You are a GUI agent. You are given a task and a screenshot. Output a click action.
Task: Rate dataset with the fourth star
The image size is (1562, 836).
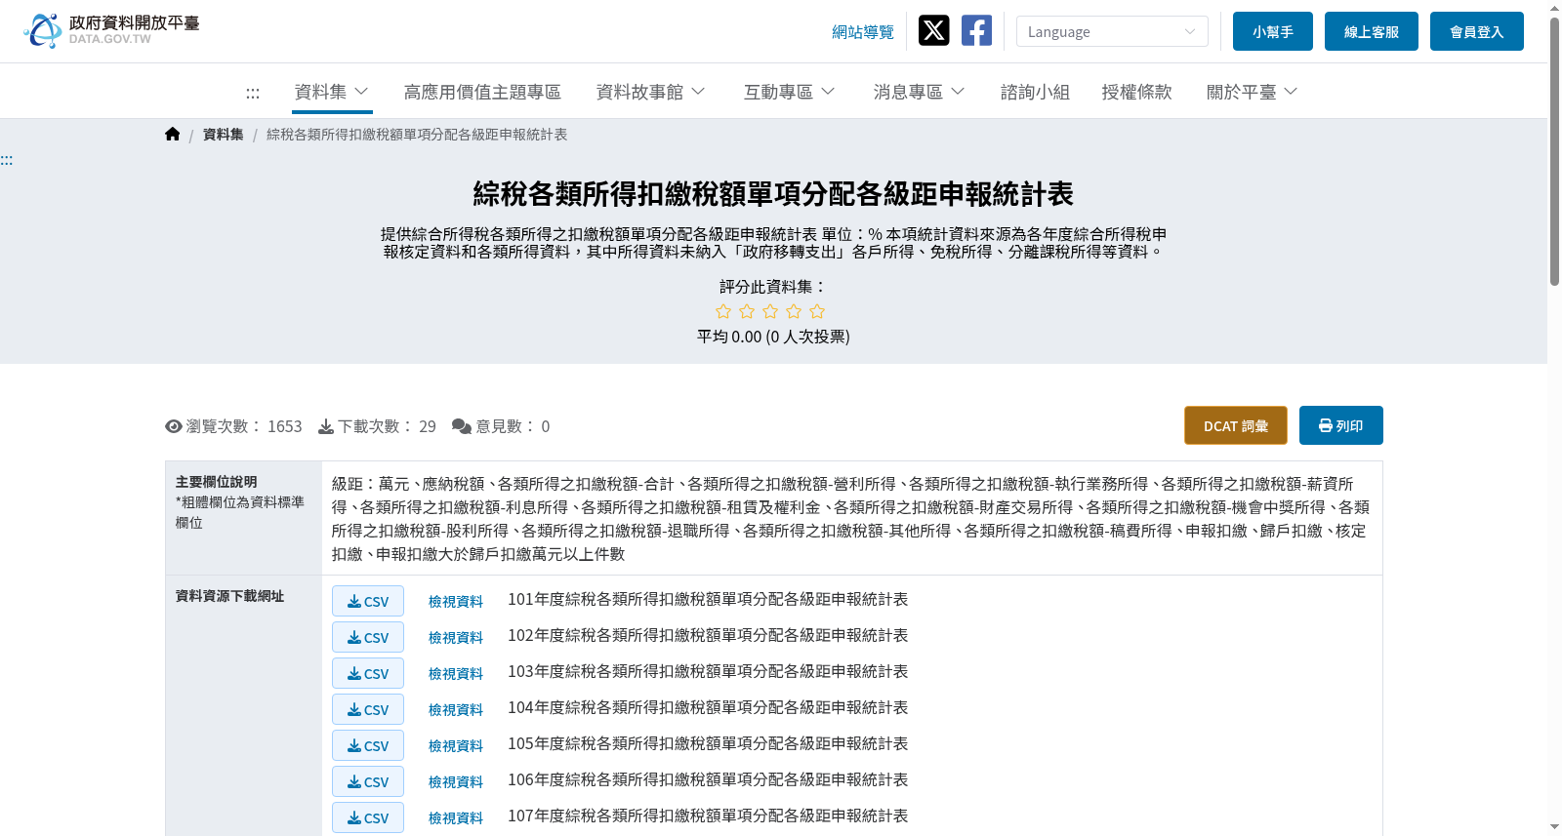[x=794, y=311]
